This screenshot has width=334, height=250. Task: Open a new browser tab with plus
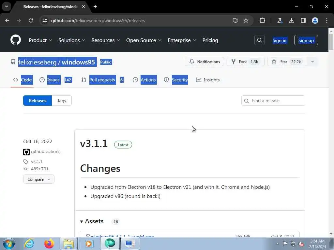[x=95, y=7]
